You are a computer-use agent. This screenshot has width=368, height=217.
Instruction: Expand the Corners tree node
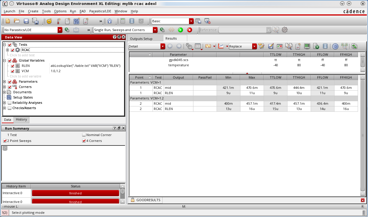[x=4, y=87]
